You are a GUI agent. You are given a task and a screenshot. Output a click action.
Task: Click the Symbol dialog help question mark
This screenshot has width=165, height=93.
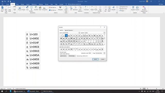(101, 27)
